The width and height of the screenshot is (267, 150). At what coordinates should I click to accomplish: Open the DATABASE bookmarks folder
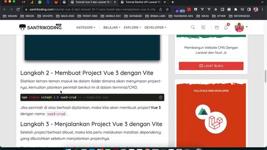point(133,16)
